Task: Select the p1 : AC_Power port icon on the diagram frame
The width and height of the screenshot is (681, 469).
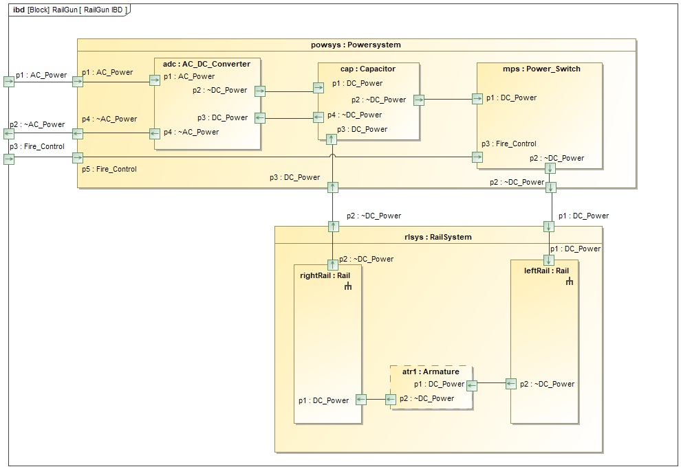Action: (8, 80)
